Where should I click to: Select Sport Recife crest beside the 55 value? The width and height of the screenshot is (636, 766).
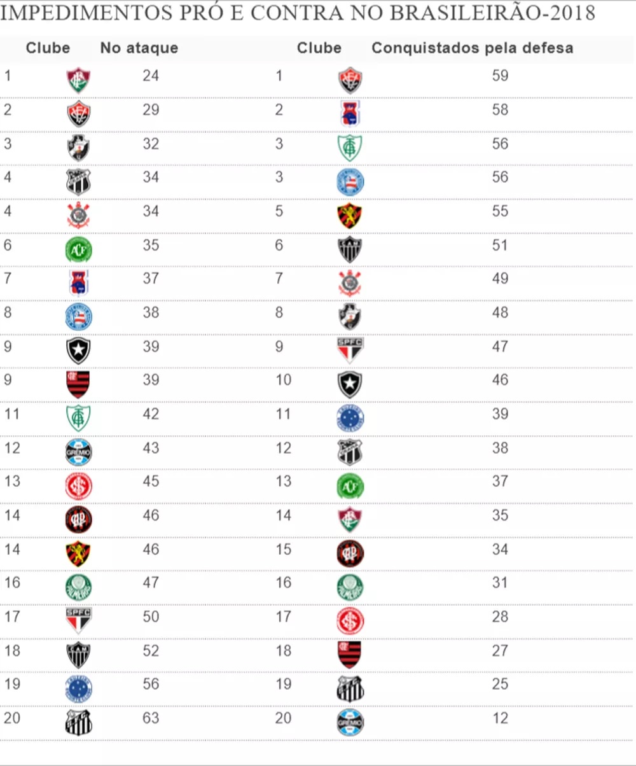click(350, 216)
